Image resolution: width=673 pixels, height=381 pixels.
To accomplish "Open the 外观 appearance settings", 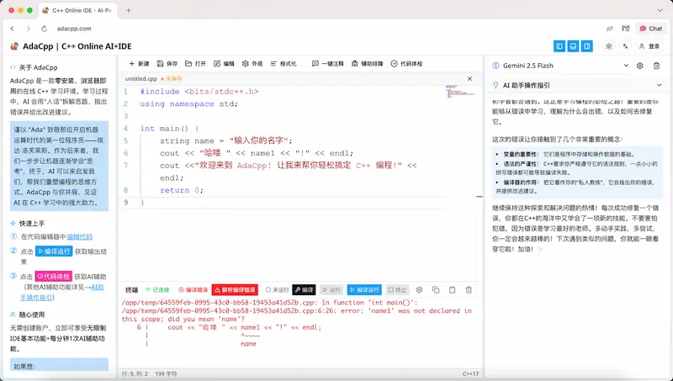I will [x=252, y=64].
